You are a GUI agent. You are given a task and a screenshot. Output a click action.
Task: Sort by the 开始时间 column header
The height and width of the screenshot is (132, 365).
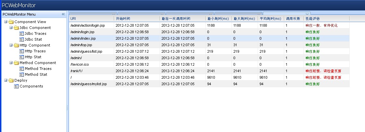[137, 19]
